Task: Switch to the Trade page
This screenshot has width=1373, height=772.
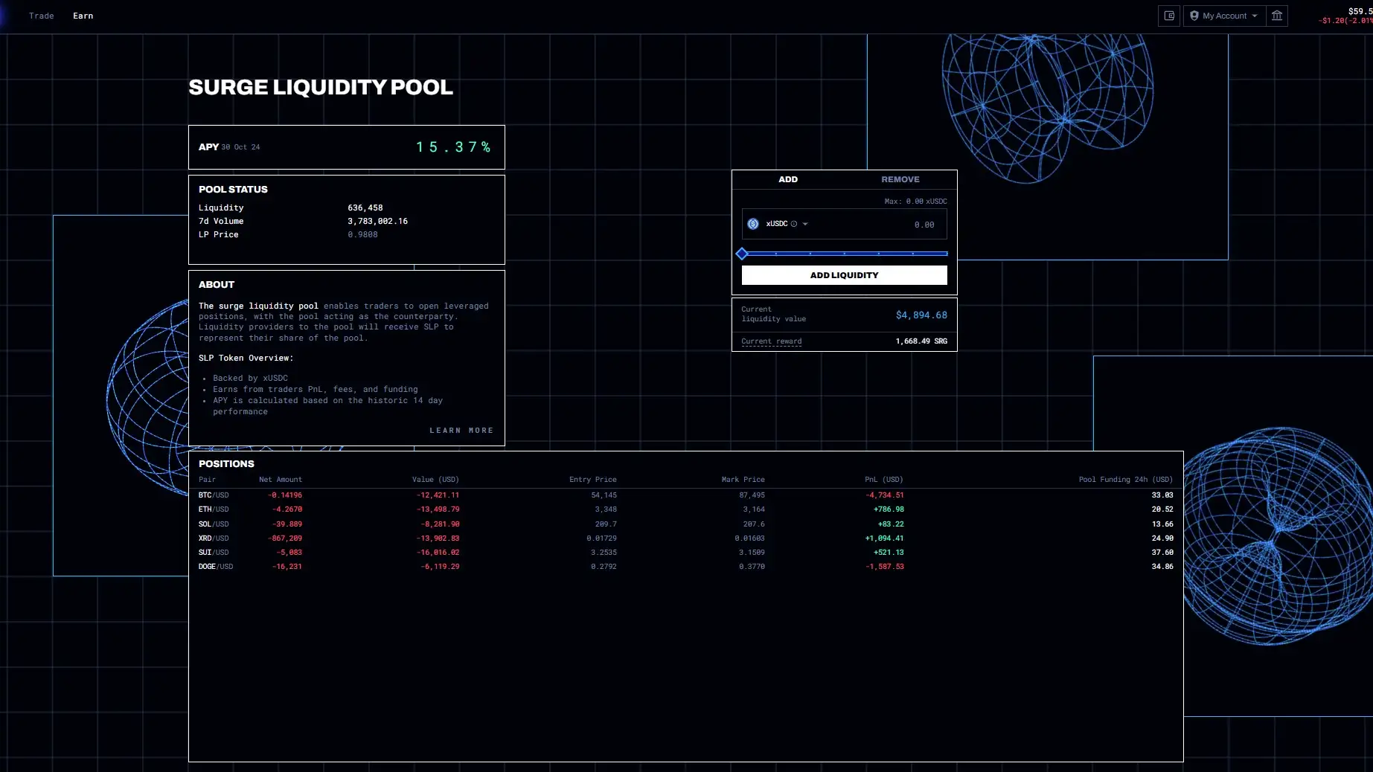Action: [42, 16]
